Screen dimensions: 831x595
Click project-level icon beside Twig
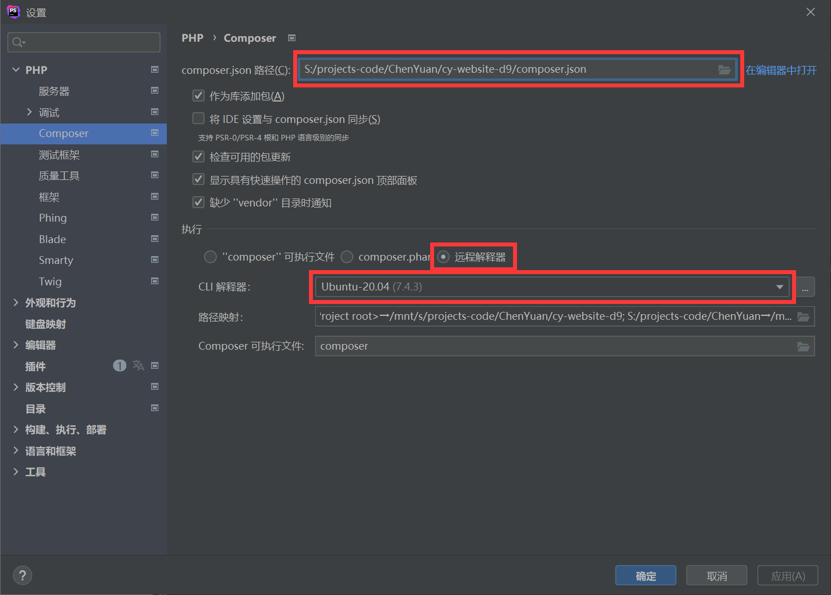(x=154, y=281)
